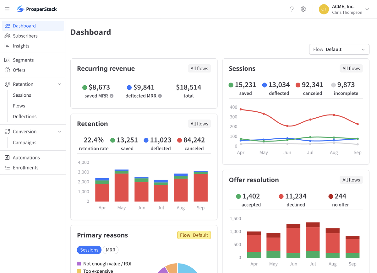Image resolution: width=377 pixels, height=273 pixels.
Task: Click the 11,023 deflected retention value
Action: 161,140
